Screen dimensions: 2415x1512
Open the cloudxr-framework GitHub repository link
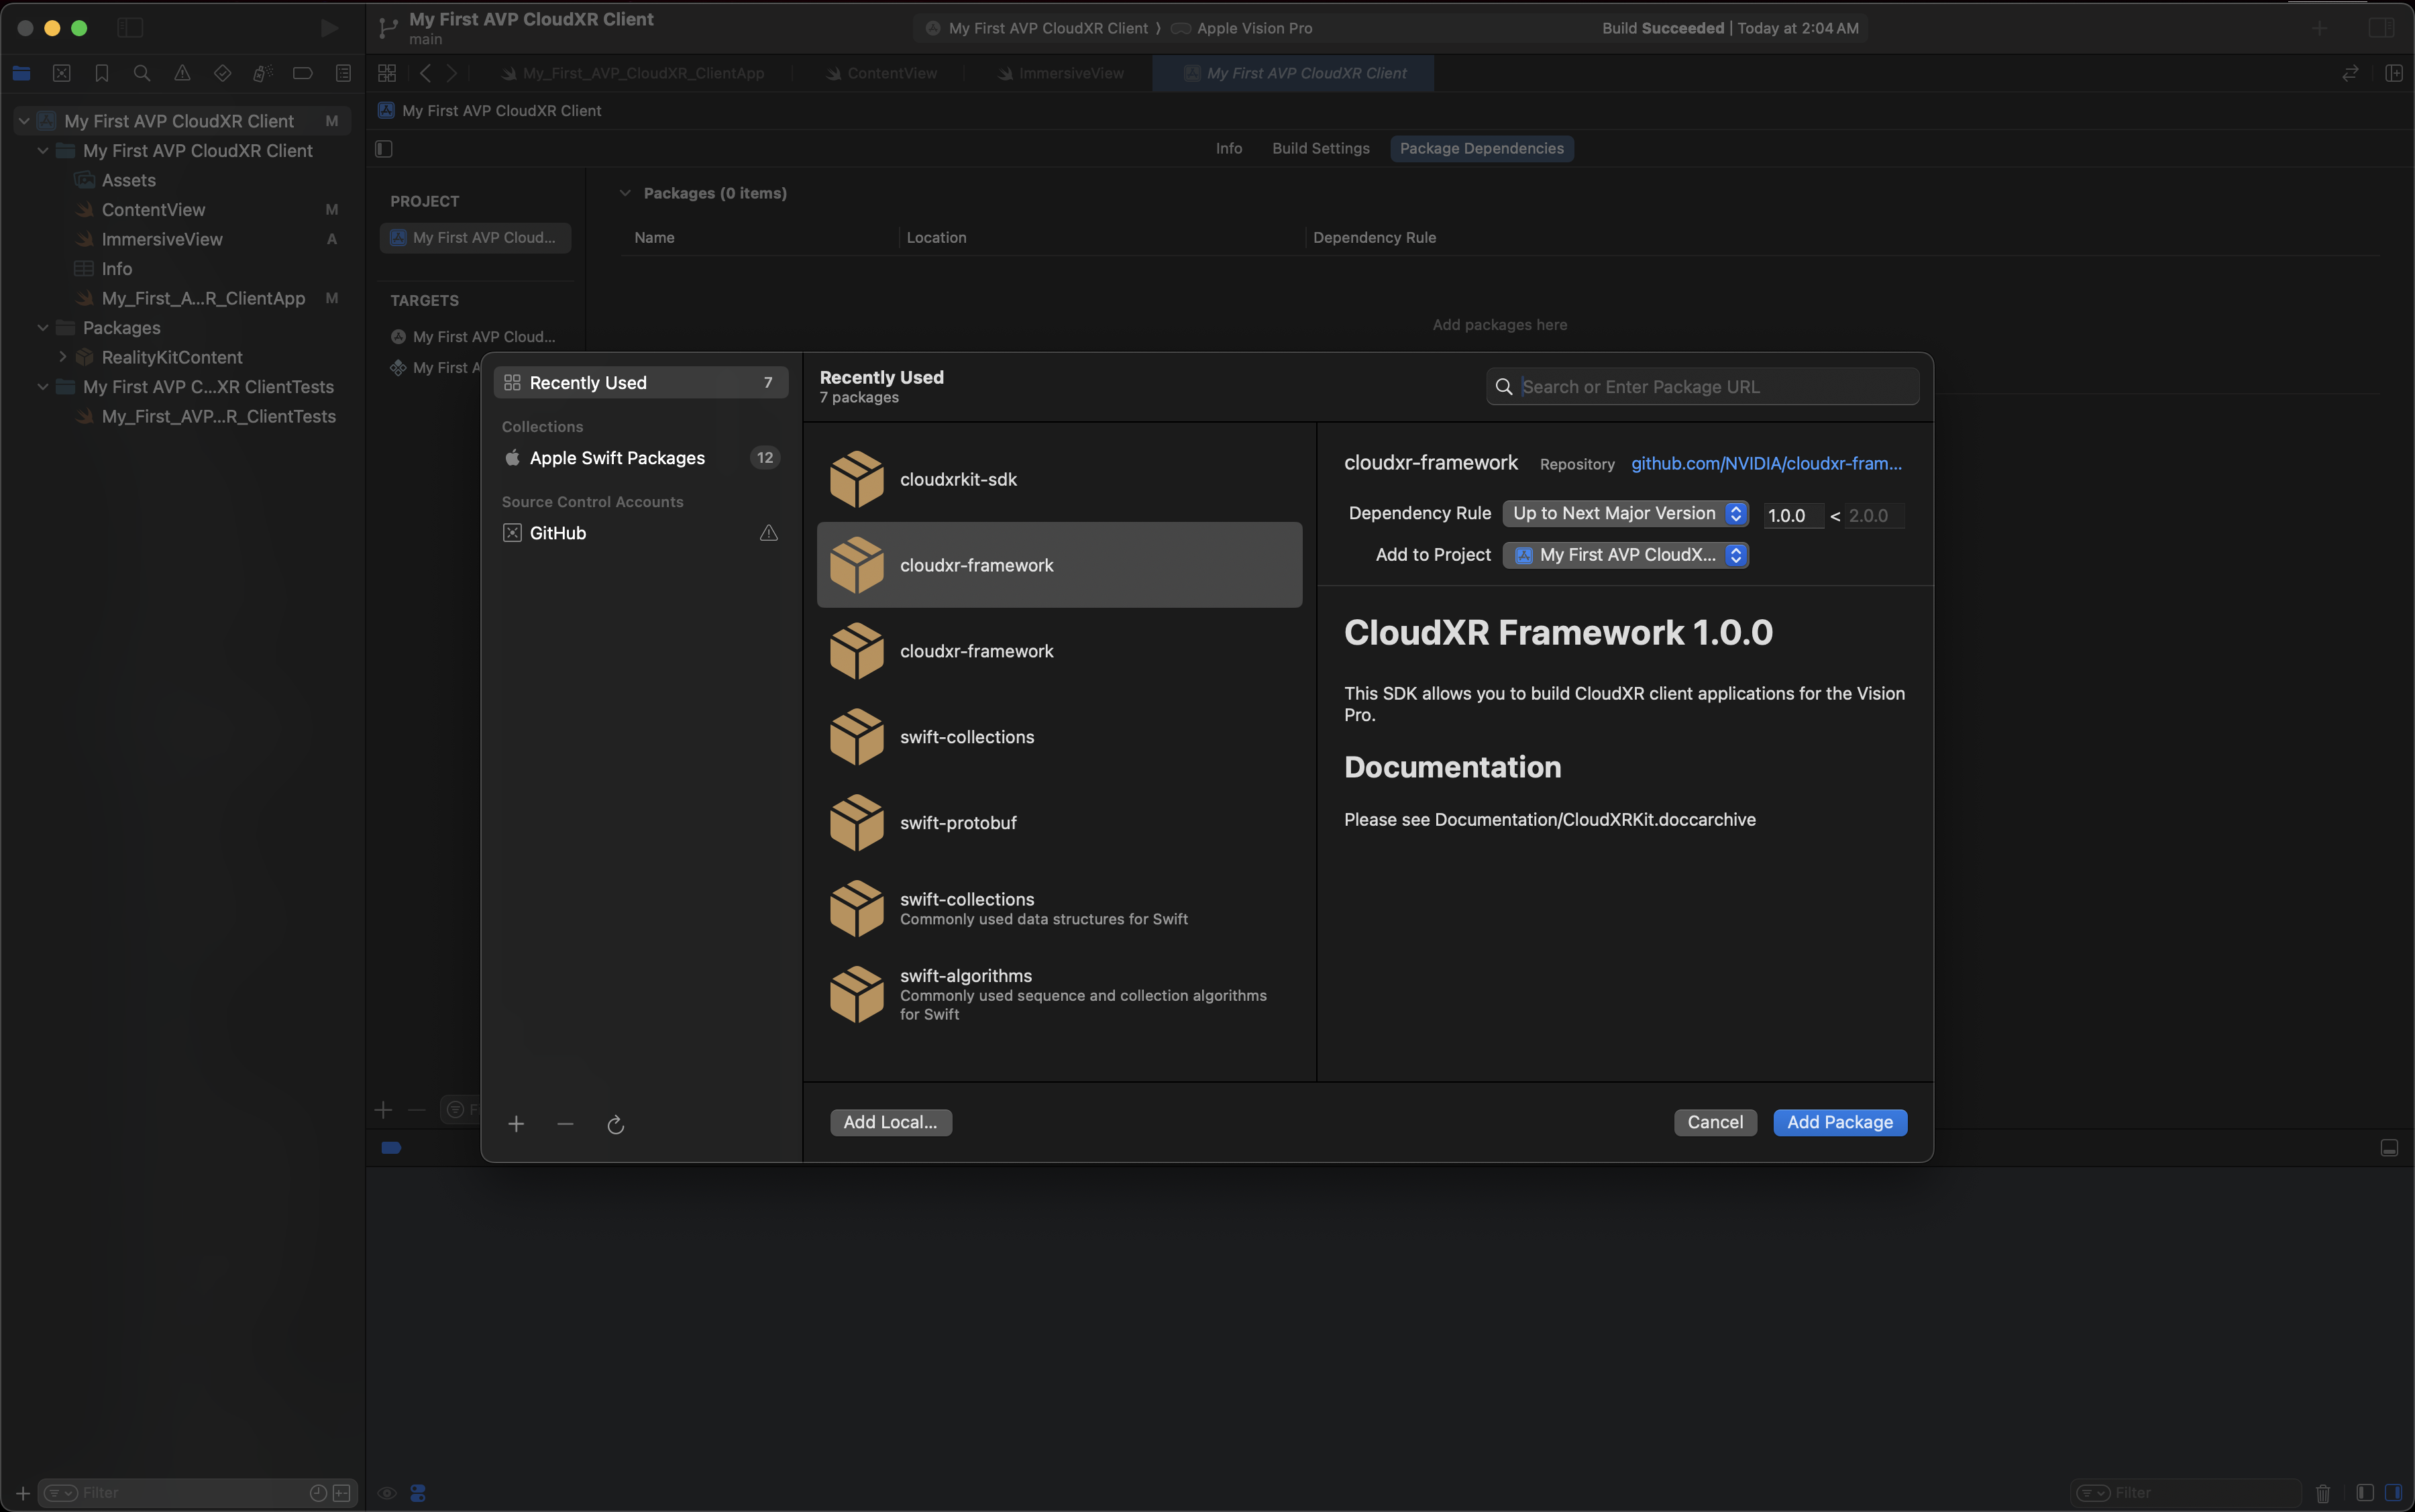1765,463
